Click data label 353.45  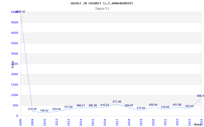(189, 106)
